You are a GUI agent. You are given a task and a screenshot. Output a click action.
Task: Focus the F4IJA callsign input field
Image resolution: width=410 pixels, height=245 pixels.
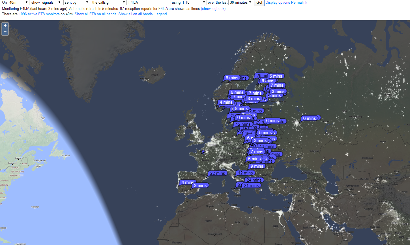[149, 3]
